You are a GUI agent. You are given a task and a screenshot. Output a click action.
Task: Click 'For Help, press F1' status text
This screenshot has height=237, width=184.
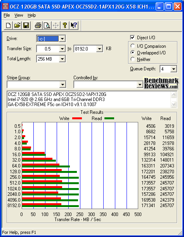(x=19, y=232)
